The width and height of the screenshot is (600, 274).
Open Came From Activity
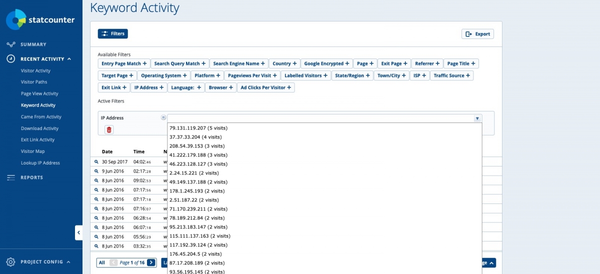click(41, 116)
